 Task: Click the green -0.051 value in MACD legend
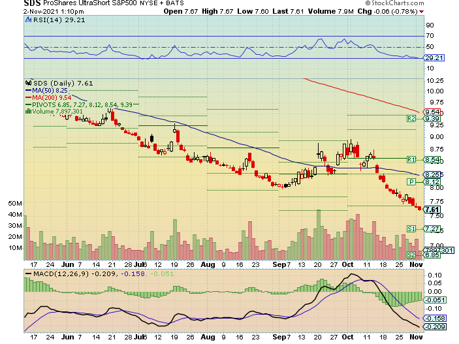coord(162,274)
